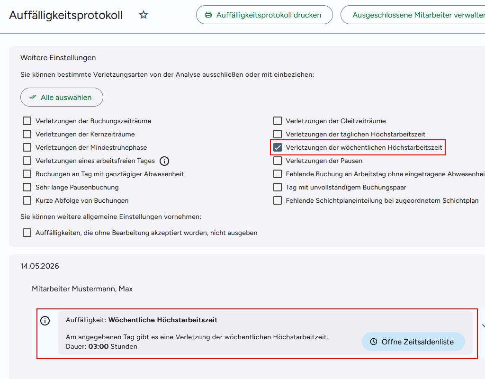Enable 'Verletzungen der Mindestruhephase' checkbox
This screenshot has width=485, height=379.
pos(27,147)
